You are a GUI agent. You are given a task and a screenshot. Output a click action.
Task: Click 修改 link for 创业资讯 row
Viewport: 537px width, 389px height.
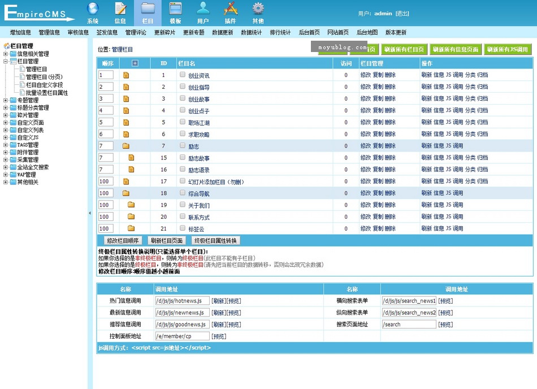365,75
